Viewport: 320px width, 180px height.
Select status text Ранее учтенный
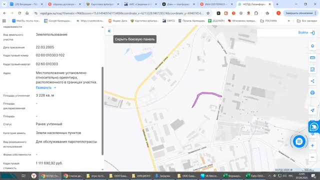point(49,124)
